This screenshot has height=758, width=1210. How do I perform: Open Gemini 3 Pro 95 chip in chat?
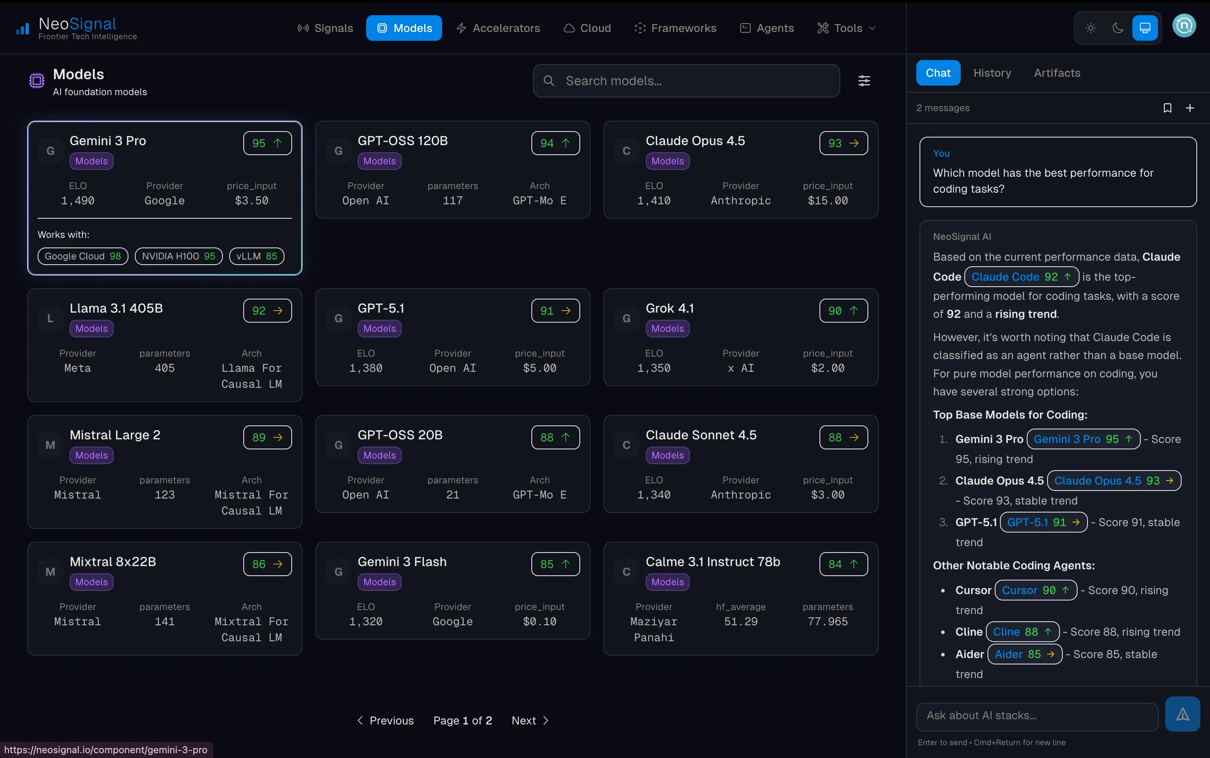point(1083,439)
